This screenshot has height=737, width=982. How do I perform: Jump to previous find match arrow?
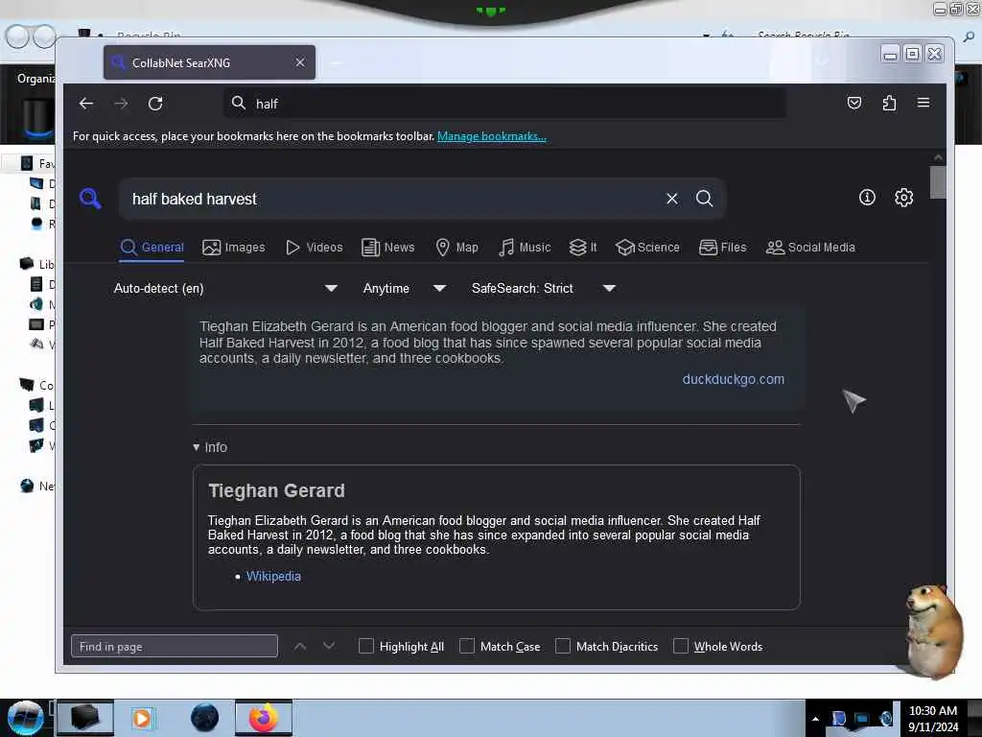pyautogui.click(x=300, y=646)
